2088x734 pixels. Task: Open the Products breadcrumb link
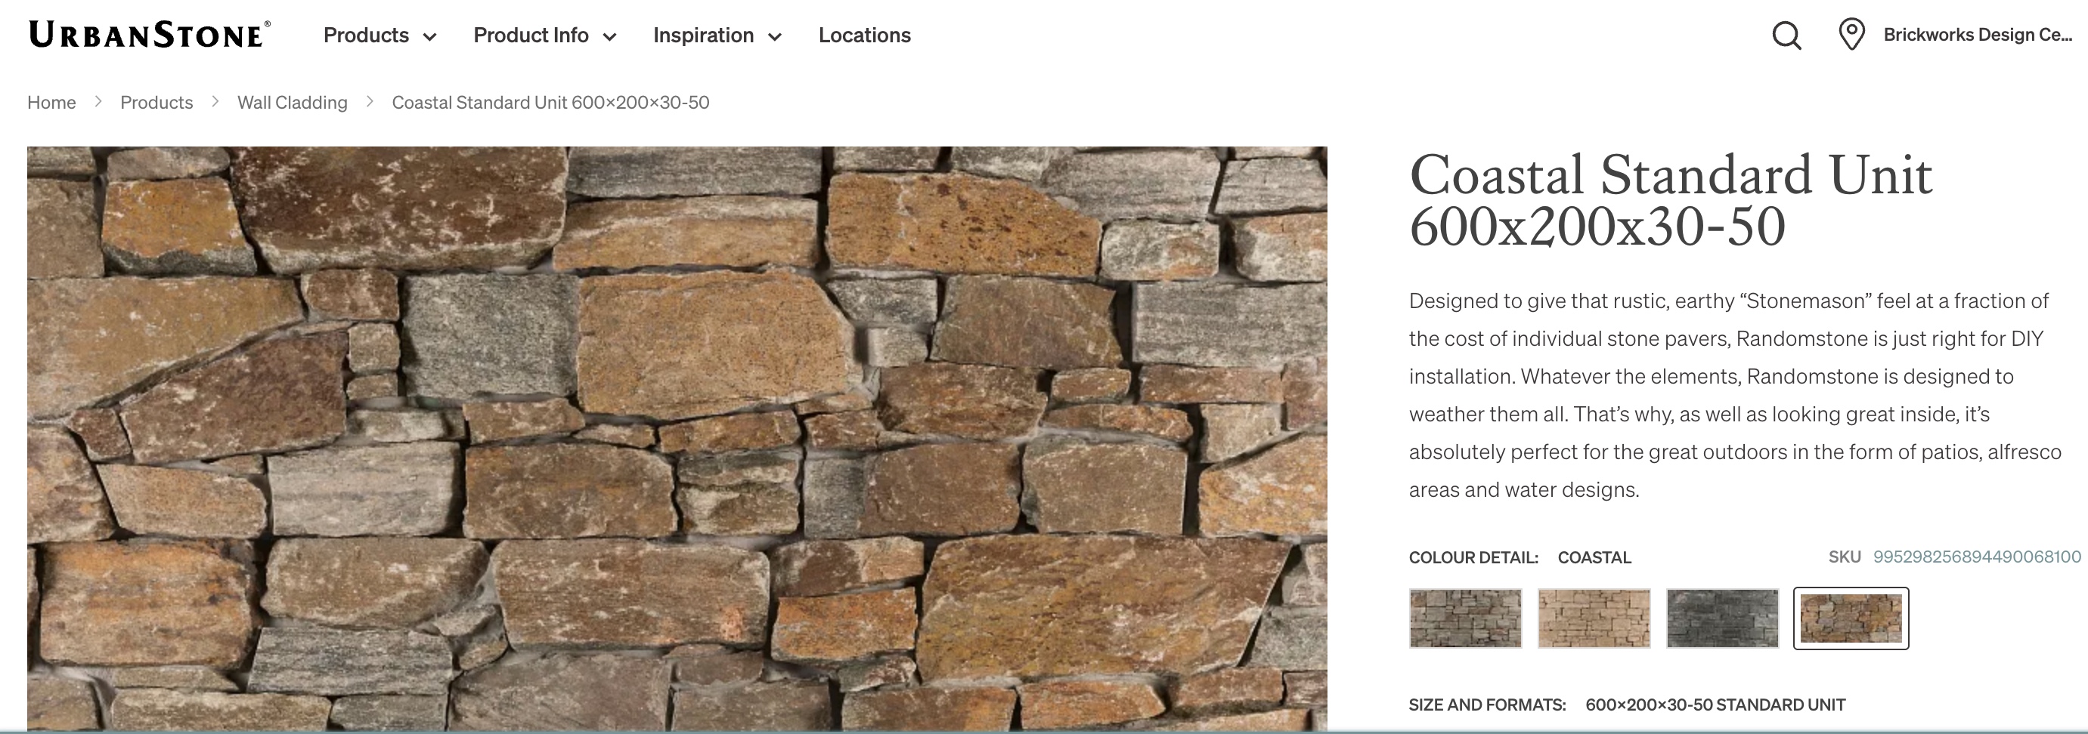point(156,102)
